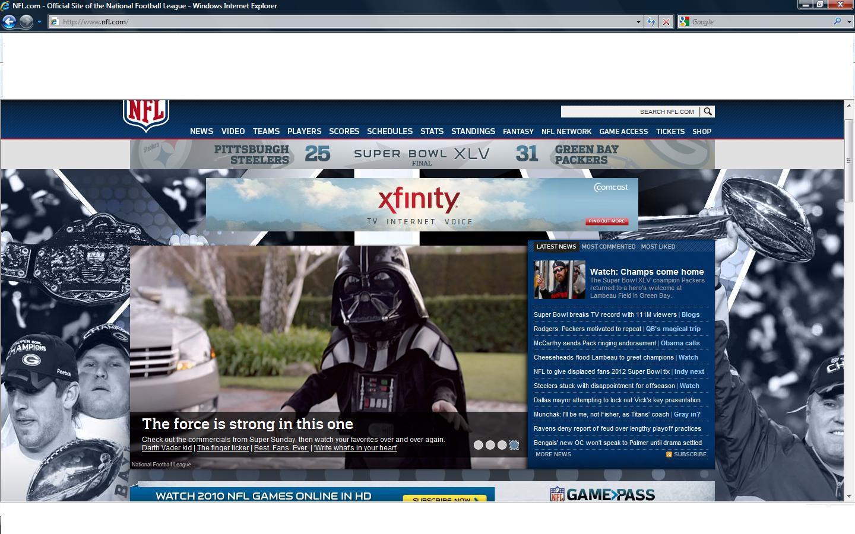Click the address bar showing nfl.com
The image size is (855, 534).
pyautogui.click(x=341, y=22)
